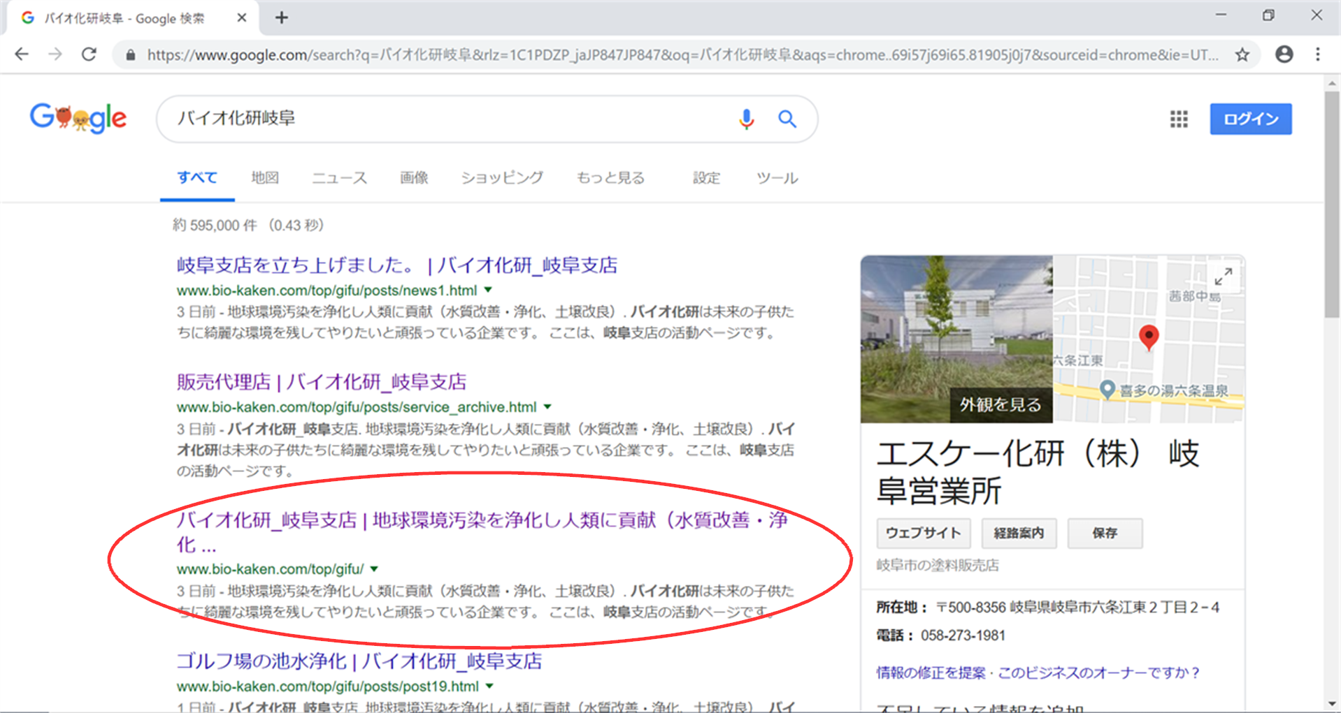1341x713 pixels.
Task: Open result バイオ化研_岐阜支店 地球環境汚染
Action: pos(482,531)
